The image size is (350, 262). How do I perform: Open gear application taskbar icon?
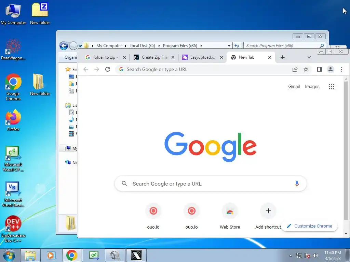point(115,255)
